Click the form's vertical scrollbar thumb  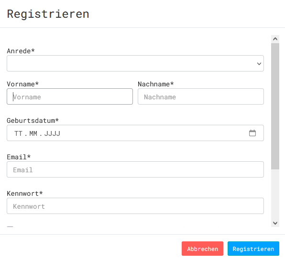click(x=275, y=106)
